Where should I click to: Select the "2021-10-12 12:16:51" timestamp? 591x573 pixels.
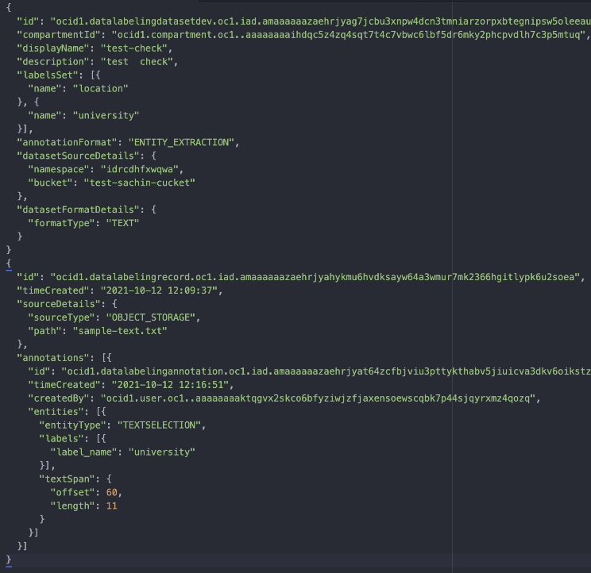point(170,385)
